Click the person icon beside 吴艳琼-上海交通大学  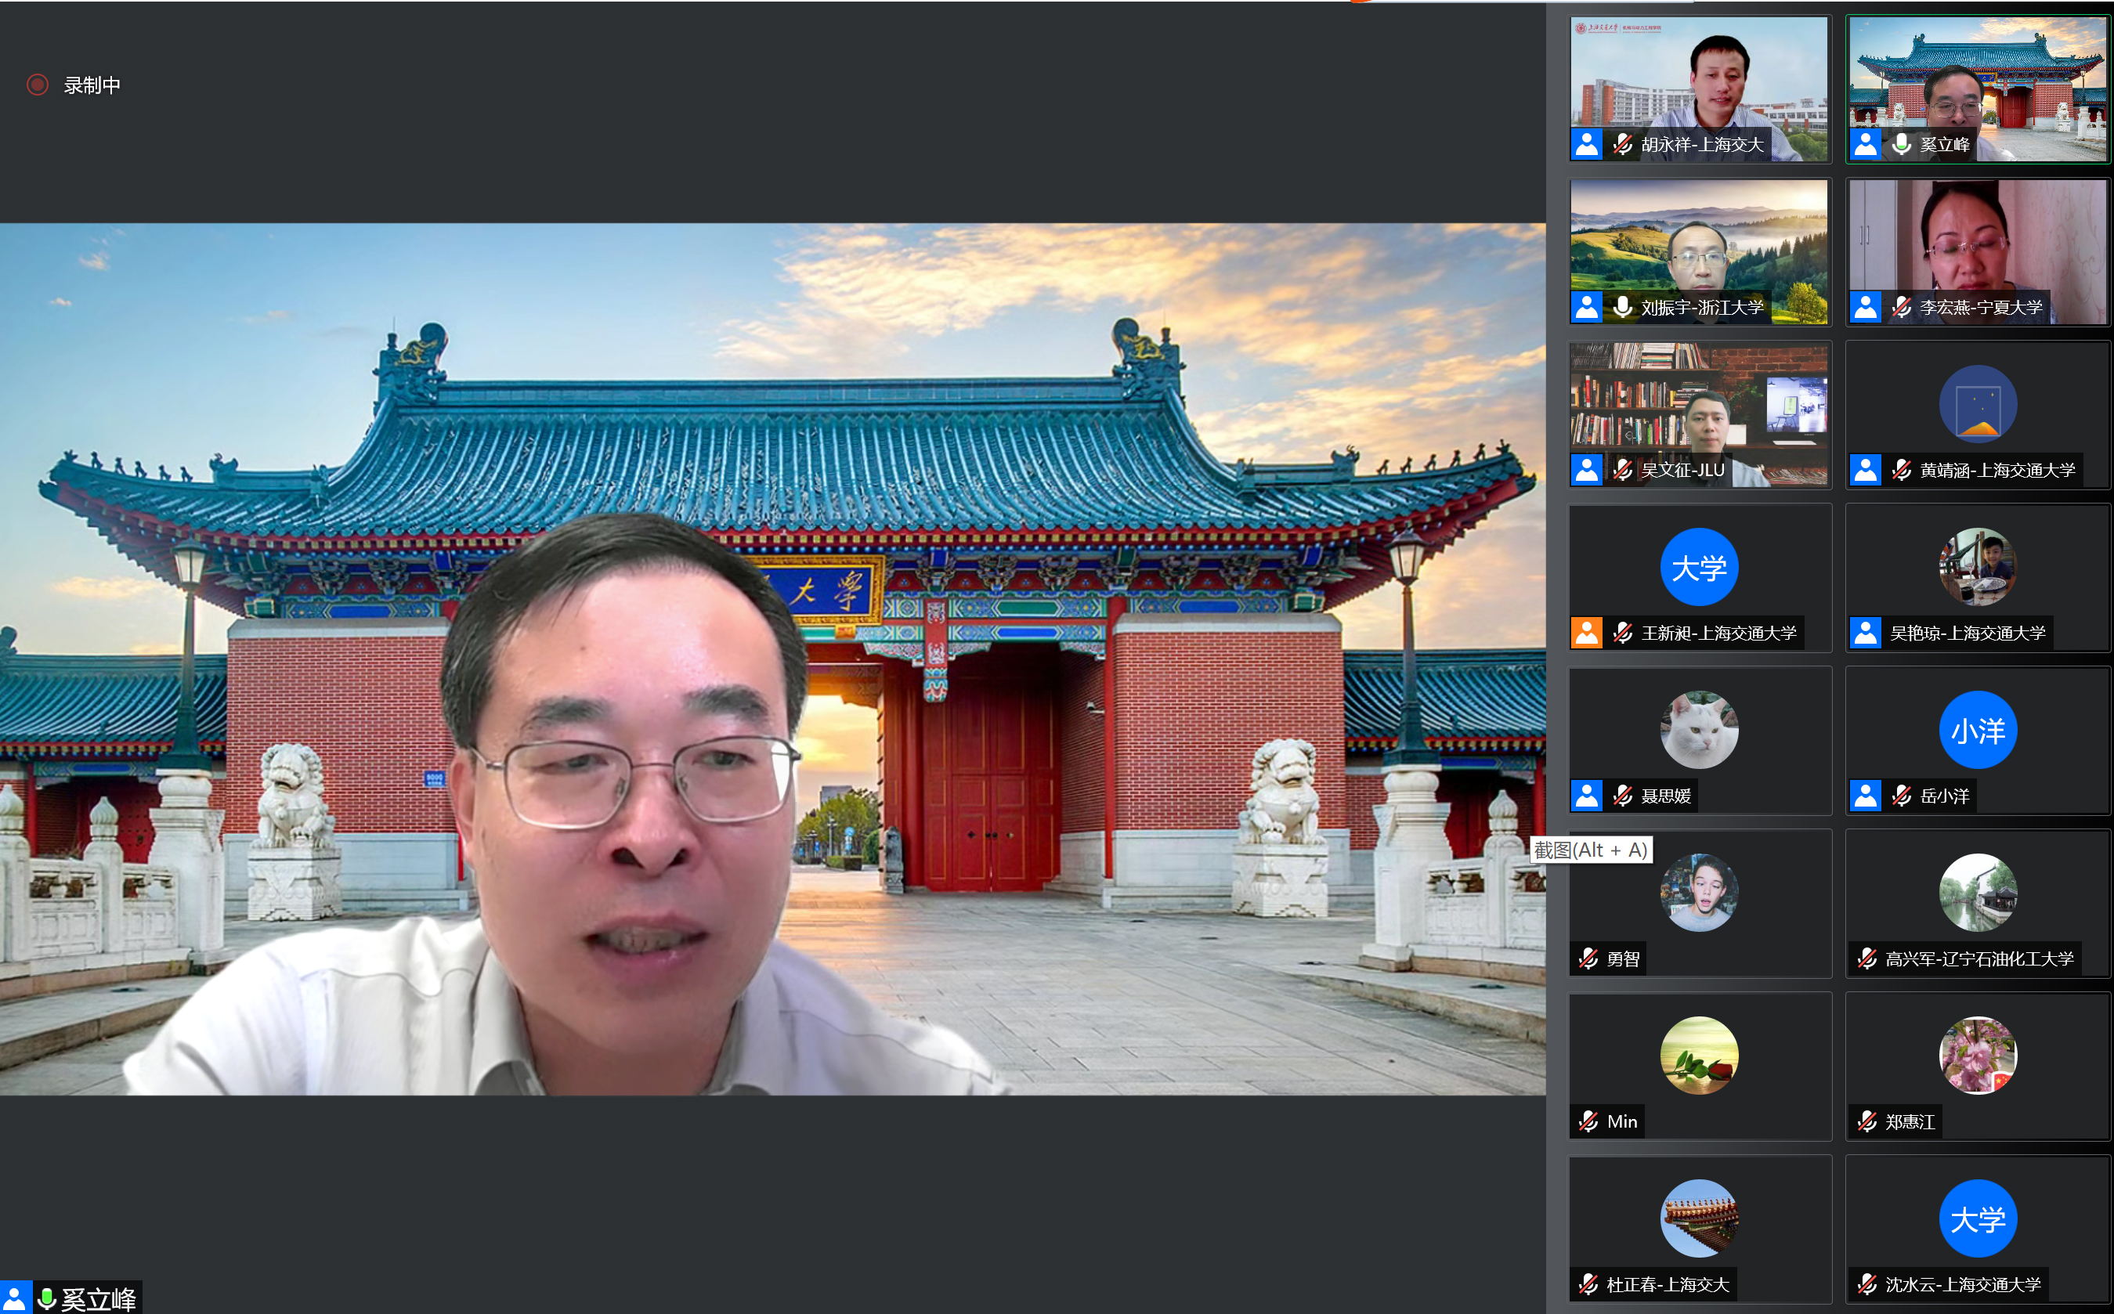point(1866,633)
